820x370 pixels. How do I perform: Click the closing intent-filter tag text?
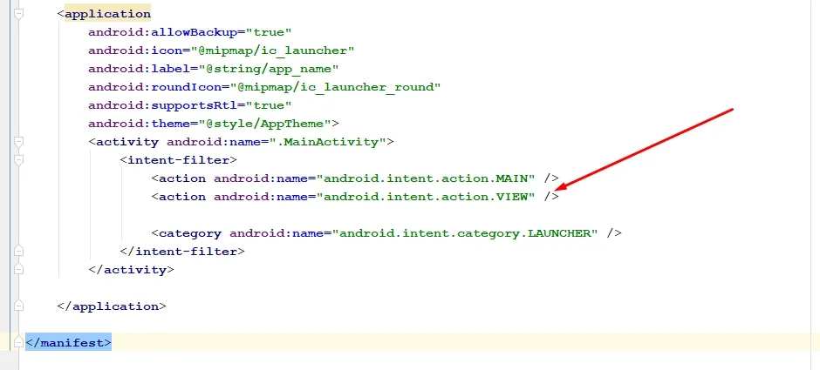click(x=182, y=252)
